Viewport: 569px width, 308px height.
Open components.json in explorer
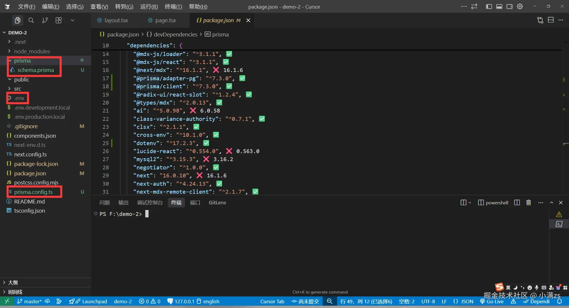coord(35,136)
